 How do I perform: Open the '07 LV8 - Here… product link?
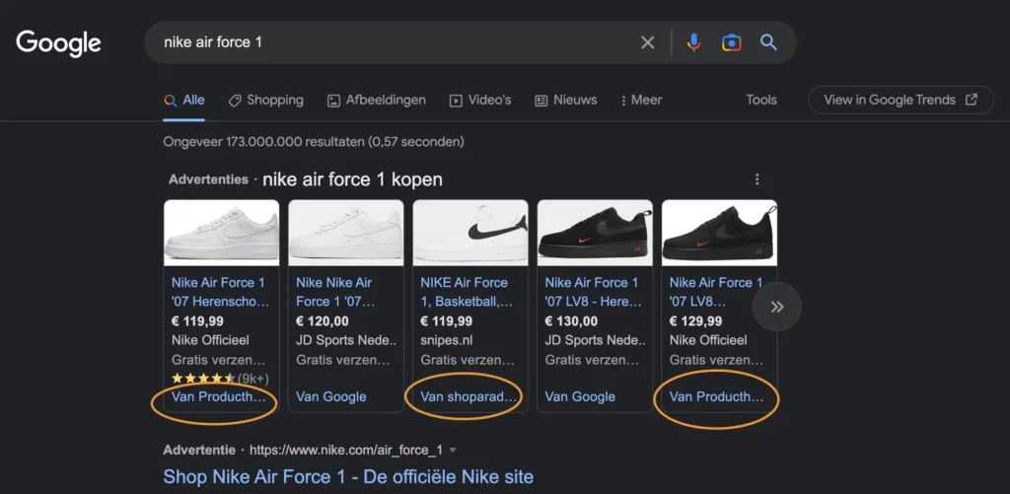pyautogui.click(x=593, y=292)
